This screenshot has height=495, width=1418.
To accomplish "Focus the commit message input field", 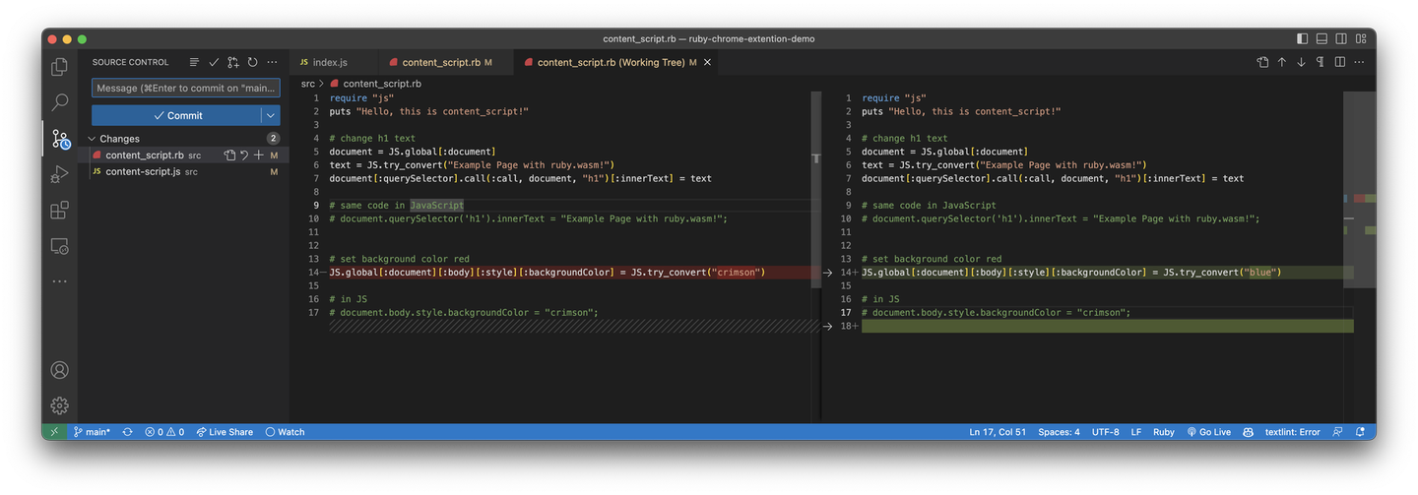I will click(x=186, y=88).
